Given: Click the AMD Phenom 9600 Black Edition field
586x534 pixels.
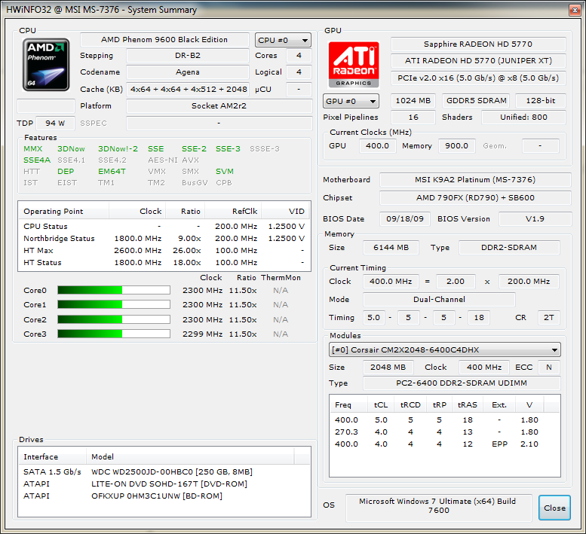Looking at the screenshot, I should 164,40.
